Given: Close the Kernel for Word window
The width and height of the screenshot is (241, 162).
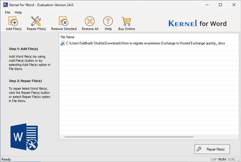Looking at the screenshot, I should pos(234,5).
